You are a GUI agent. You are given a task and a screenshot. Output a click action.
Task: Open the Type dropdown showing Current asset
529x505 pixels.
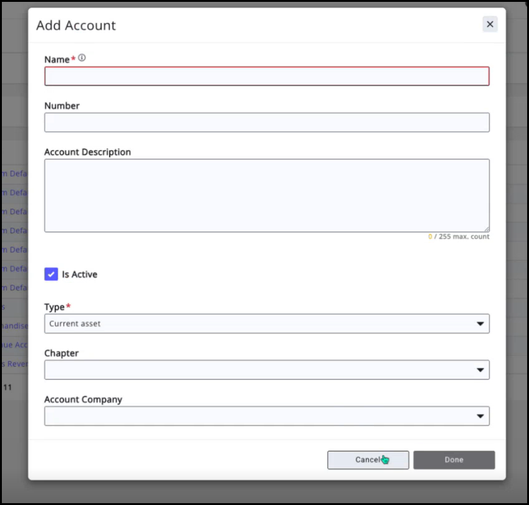click(x=262, y=323)
